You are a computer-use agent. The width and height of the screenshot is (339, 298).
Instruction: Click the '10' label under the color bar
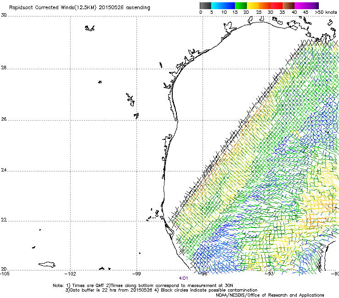(224, 12)
